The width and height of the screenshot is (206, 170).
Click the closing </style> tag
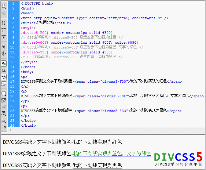(29, 62)
